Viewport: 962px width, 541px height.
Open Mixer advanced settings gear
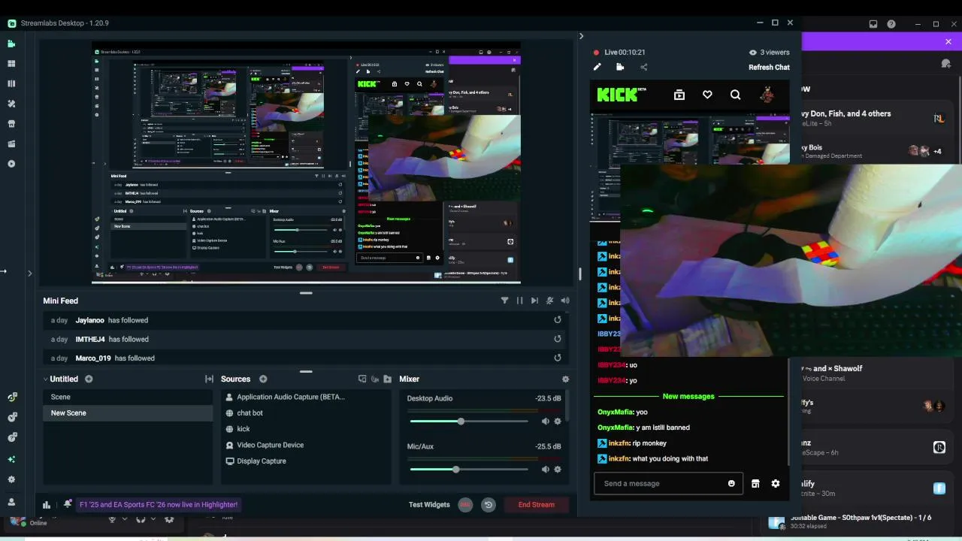point(566,379)
